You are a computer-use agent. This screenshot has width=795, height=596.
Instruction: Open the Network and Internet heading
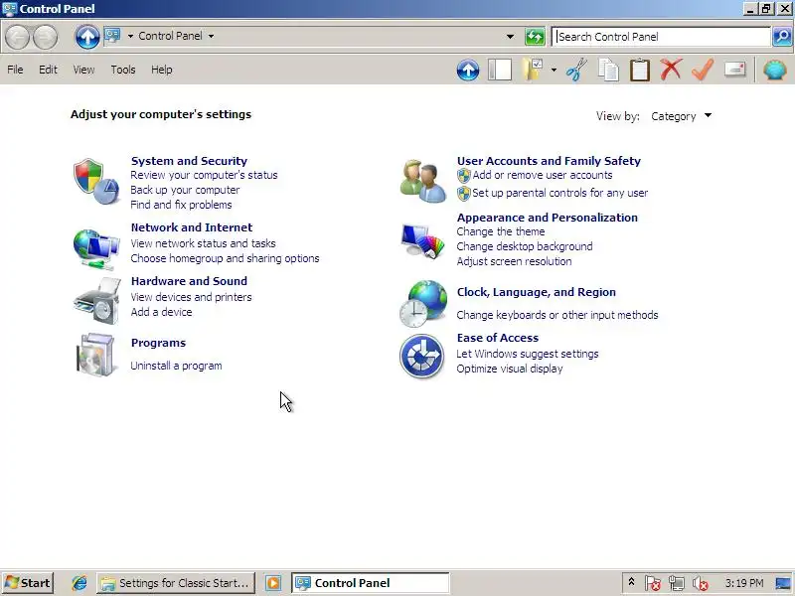[192, 227]
